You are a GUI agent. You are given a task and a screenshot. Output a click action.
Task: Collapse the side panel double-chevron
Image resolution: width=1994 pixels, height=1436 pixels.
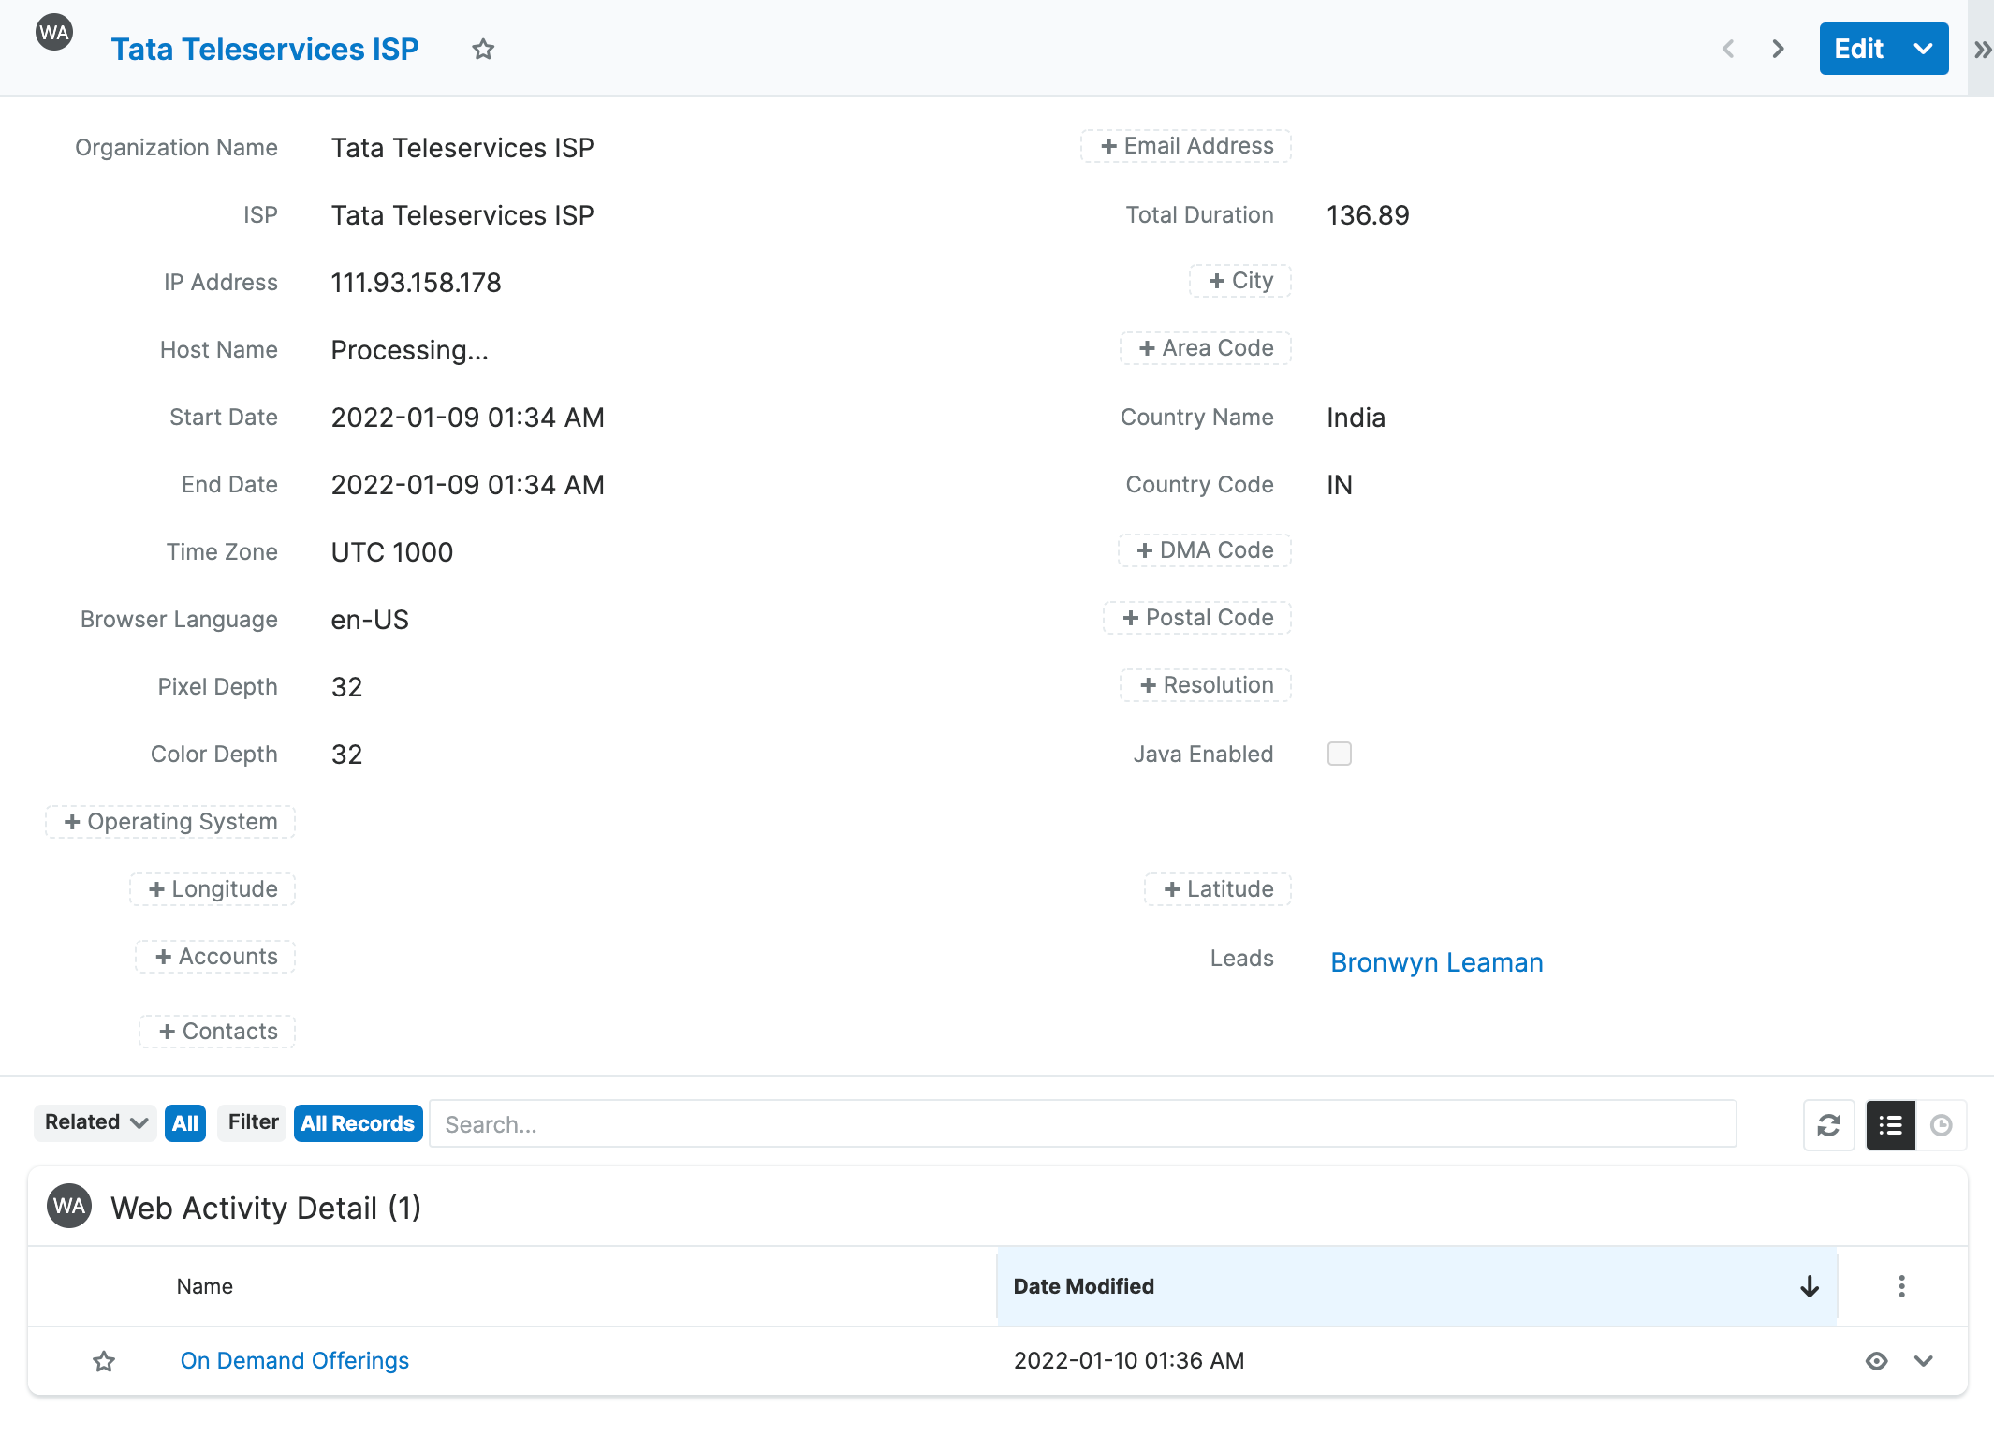coord(1981,50)
